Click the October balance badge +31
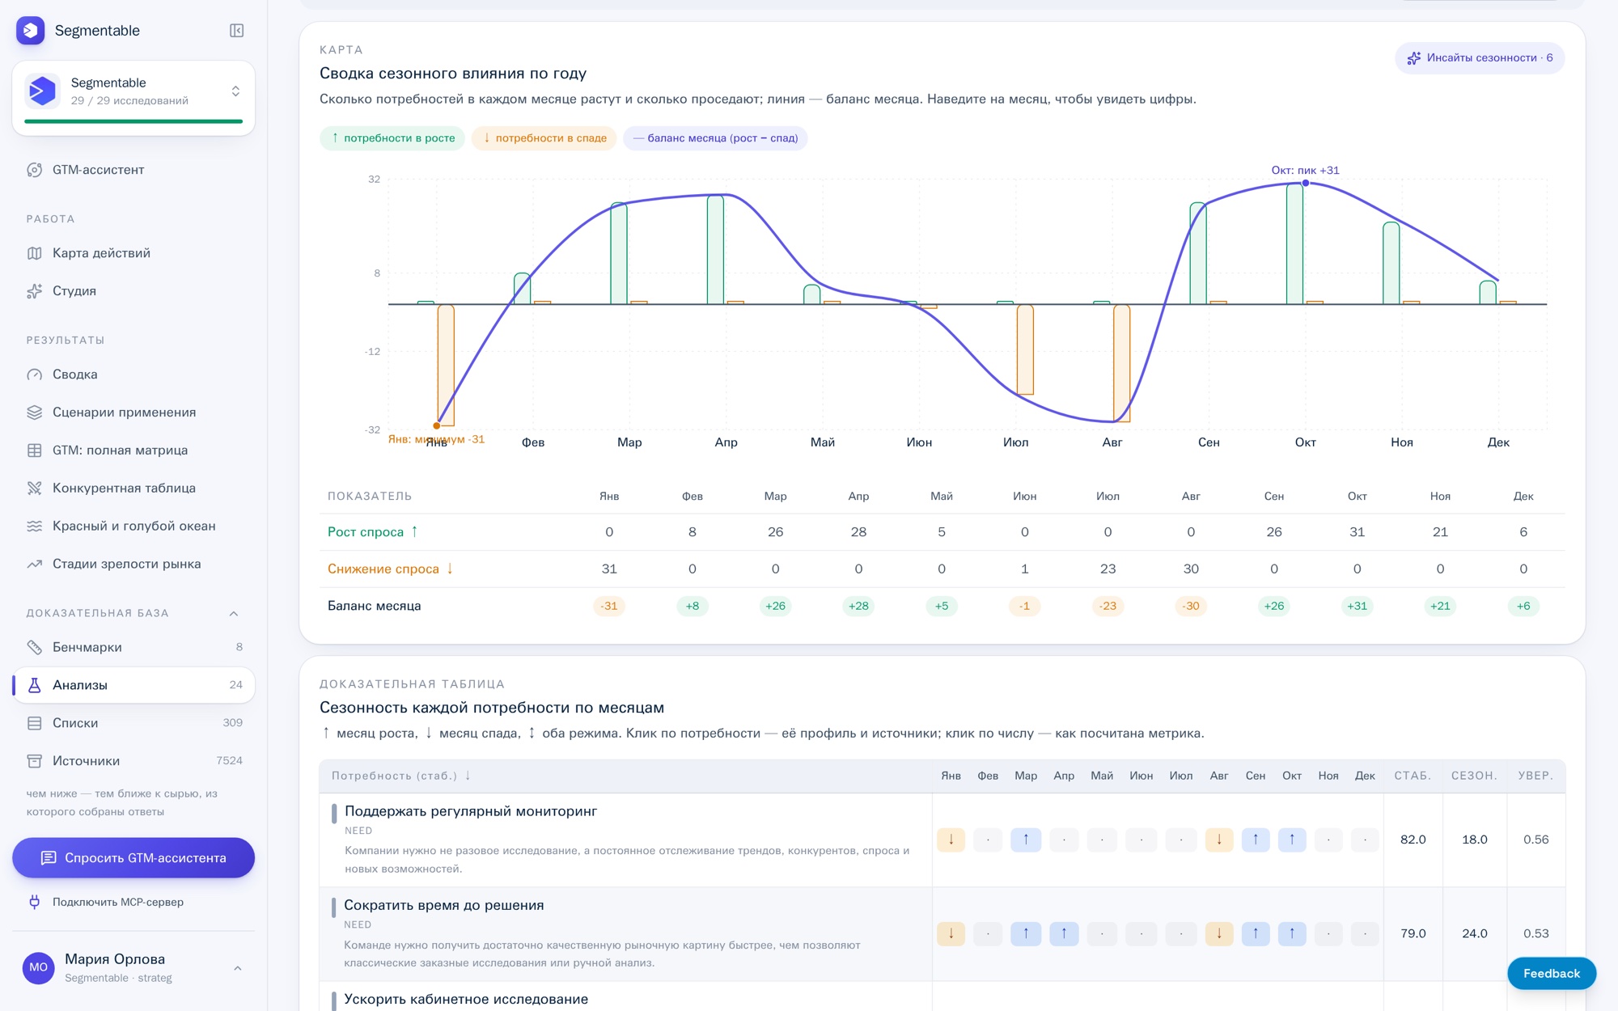Image resolution: width=1618 pixels, height=1011 pixels. 1357,606
